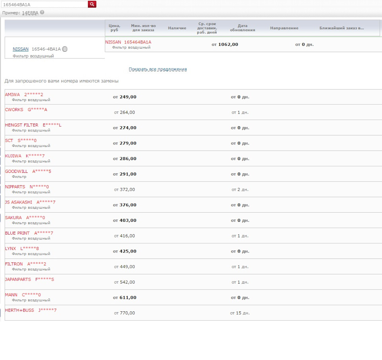Select HERTH+BUSS replacement item

[x=193, y=313]
